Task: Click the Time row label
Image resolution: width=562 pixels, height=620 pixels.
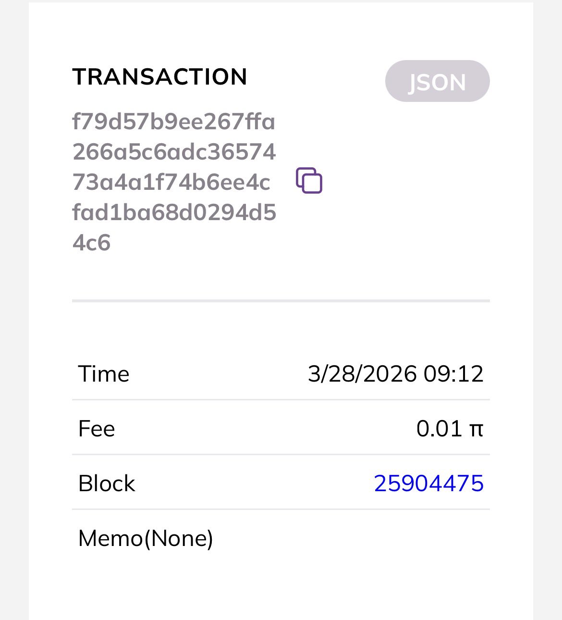Action: (104, 374)
